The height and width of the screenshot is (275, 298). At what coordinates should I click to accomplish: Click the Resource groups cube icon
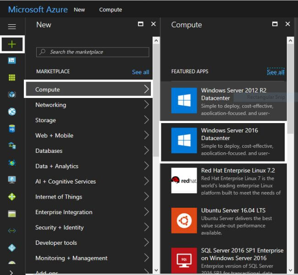[x=12, y=95]
